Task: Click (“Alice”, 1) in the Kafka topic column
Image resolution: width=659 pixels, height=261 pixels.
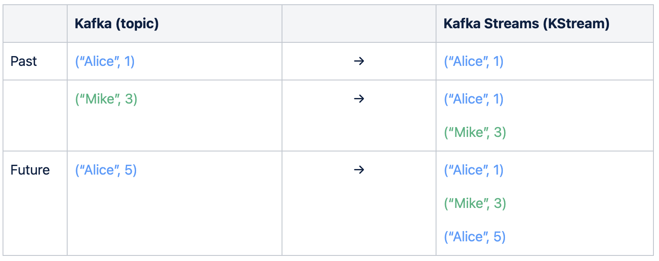Action: 105,62
